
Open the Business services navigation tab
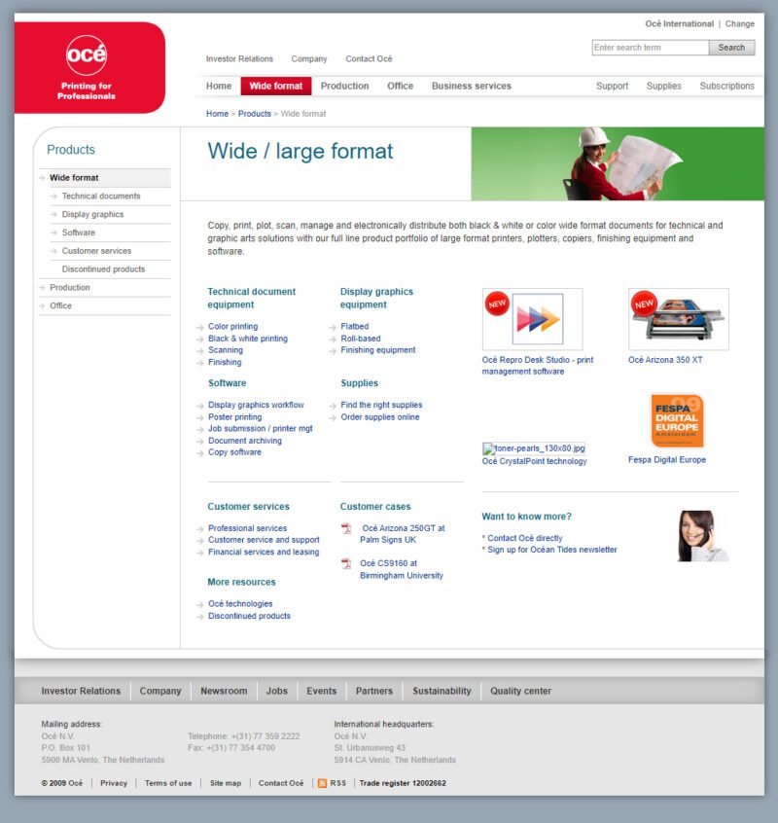471,87
